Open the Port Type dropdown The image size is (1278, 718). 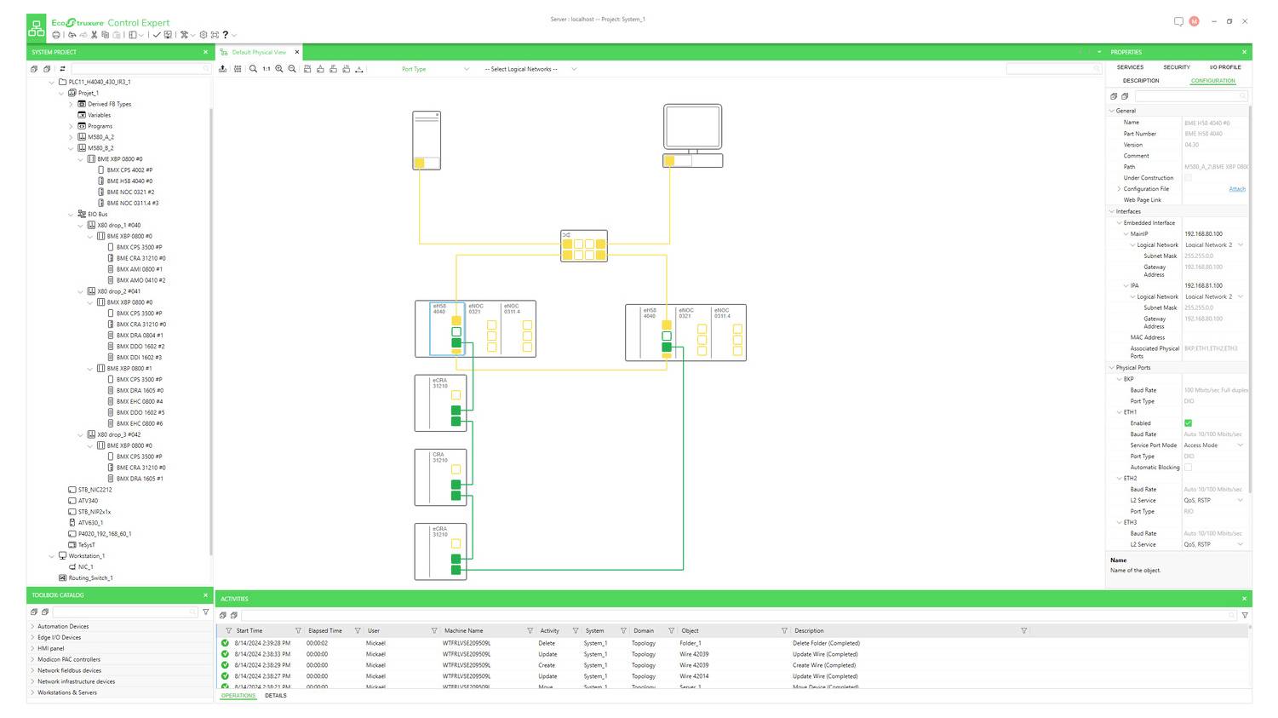[465, 69]
